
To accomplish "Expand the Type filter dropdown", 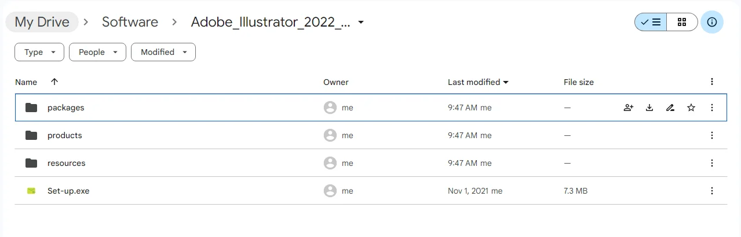I will [39, 52].
